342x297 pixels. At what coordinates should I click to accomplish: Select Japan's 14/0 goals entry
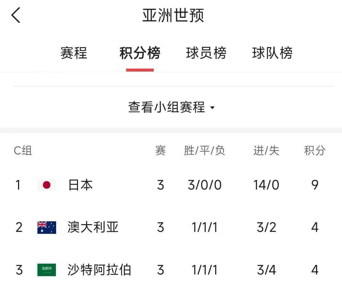(266, 185)
